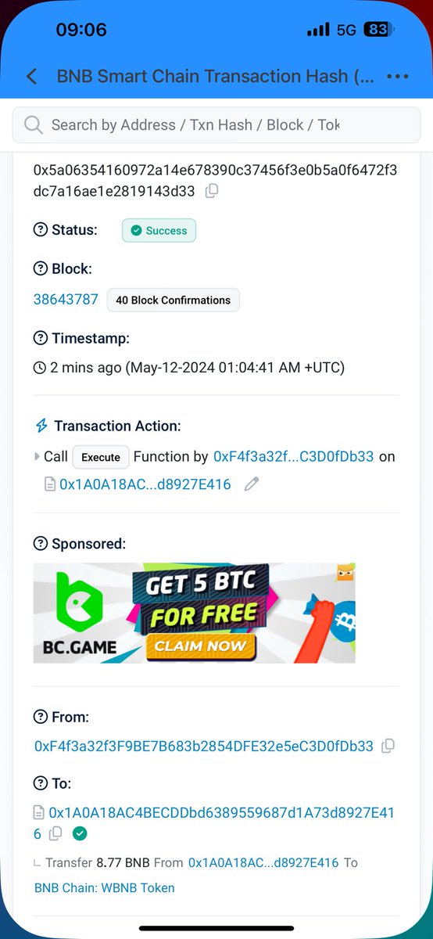Tap the green verified checkmark badge

click(79, 834)
